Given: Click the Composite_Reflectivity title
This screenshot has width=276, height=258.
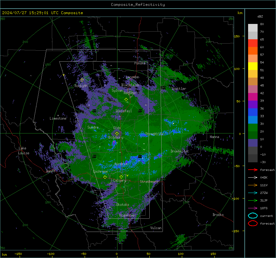Looking at the screenshot, I should (138, 5).
